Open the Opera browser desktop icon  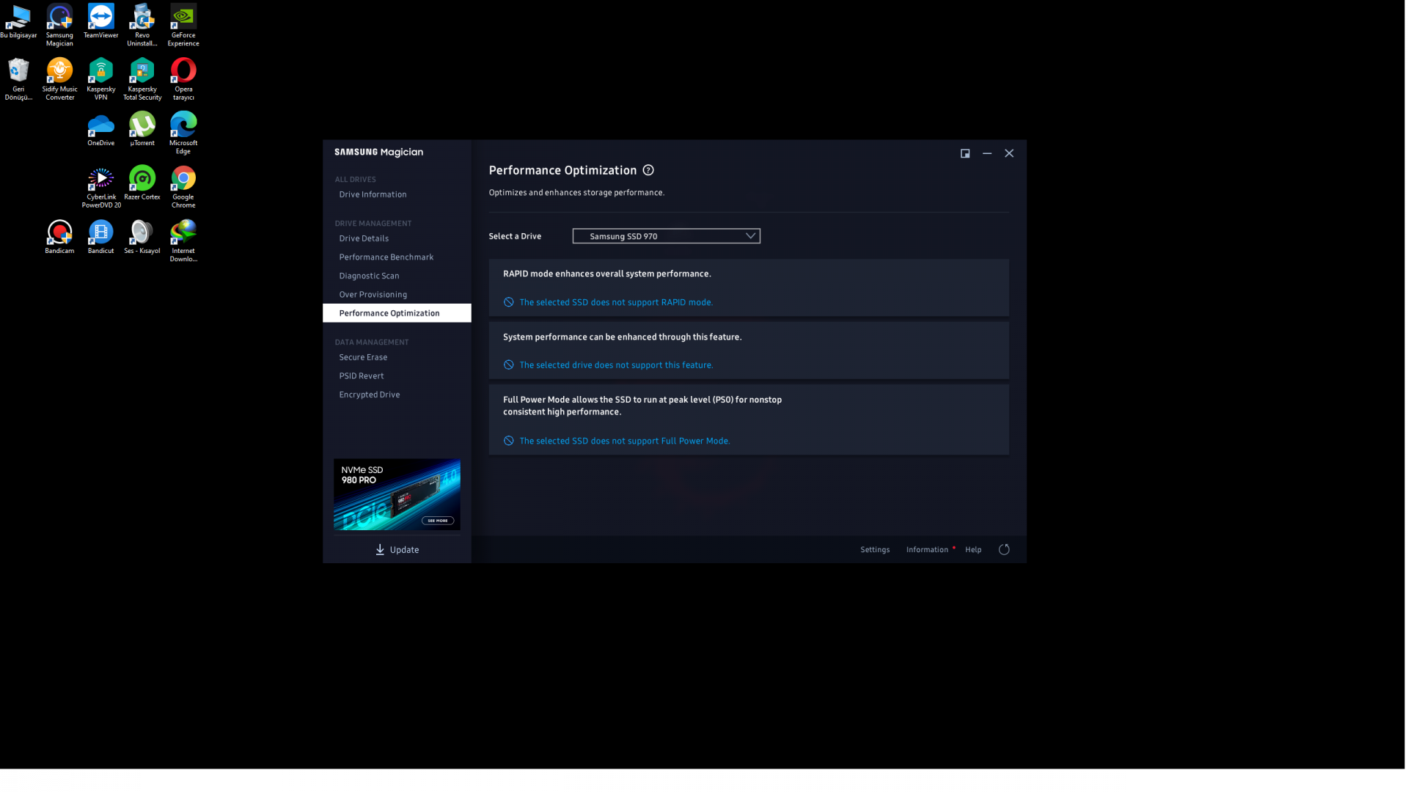click(183, 76)
